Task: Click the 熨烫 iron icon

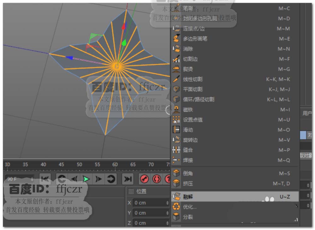Action: tap(176, 69)
